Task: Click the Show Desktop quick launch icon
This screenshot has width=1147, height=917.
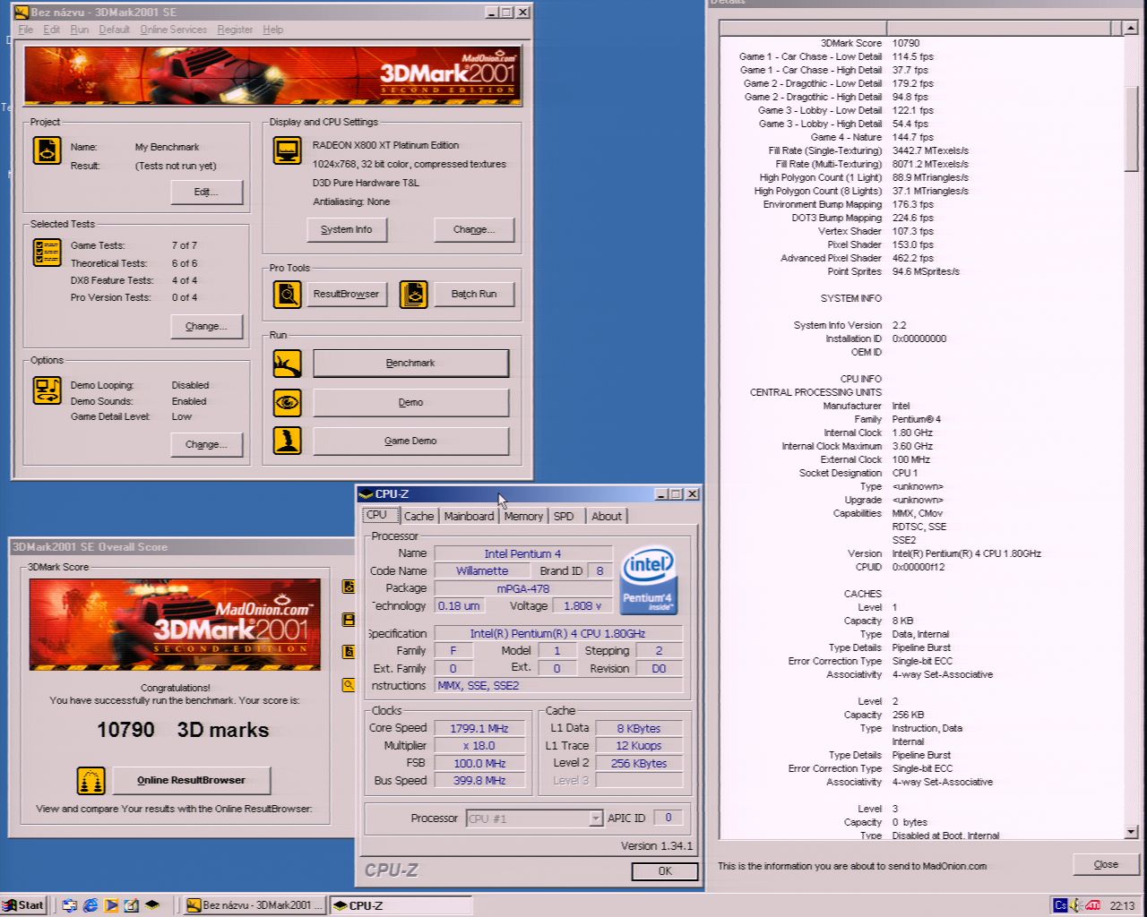Action: pos(70,905)
